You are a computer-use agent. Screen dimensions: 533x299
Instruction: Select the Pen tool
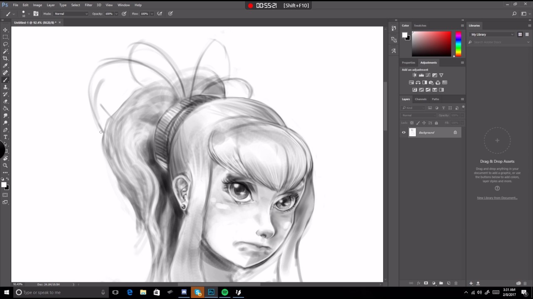pos(5,130)
